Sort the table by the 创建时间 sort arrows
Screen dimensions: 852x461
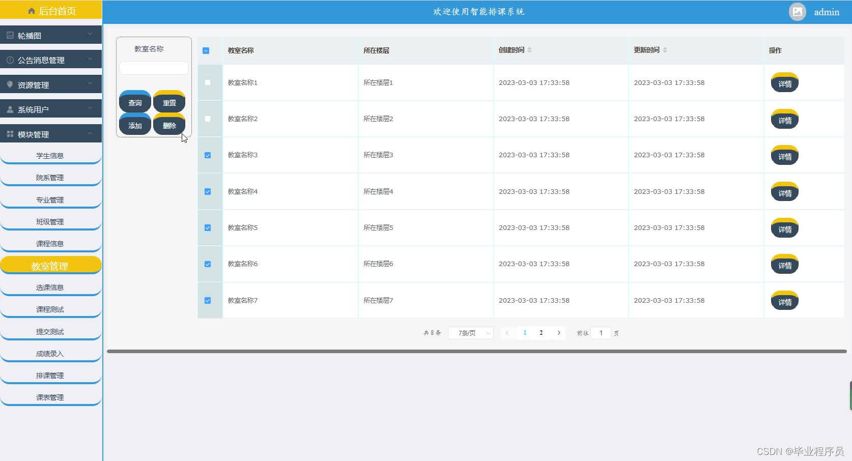(529, 50)
